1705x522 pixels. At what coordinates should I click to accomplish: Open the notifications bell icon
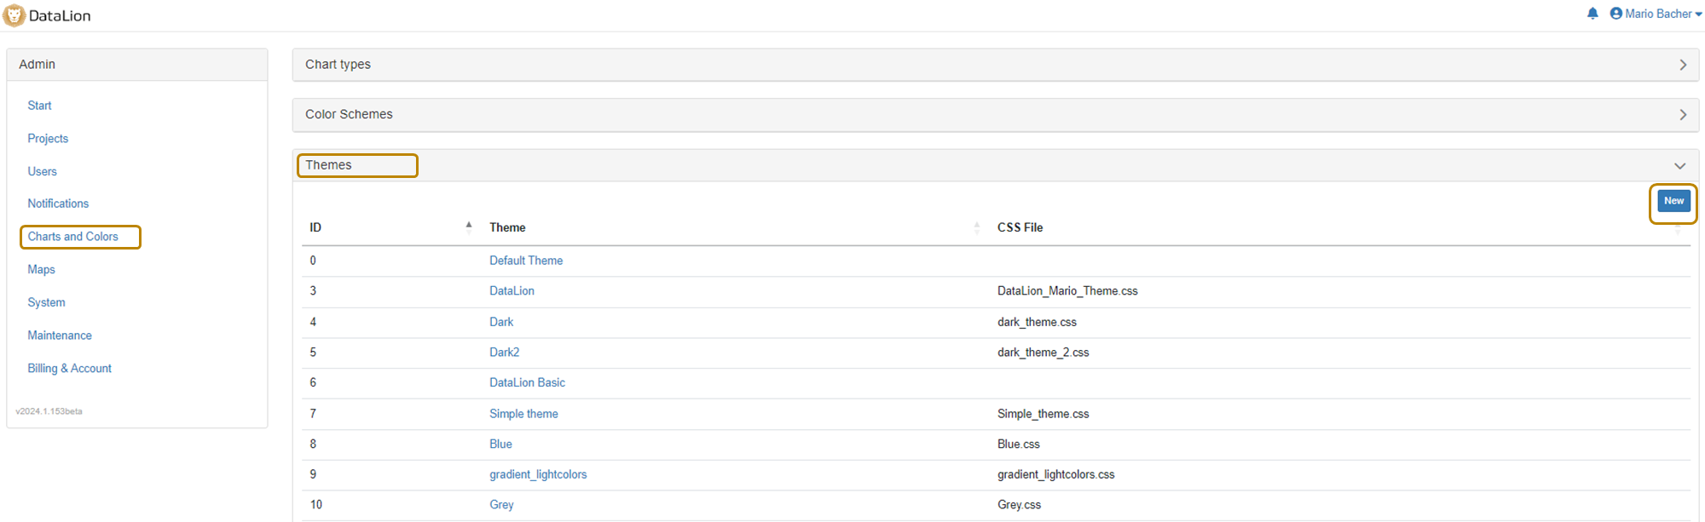click(x=1592, y=14)
